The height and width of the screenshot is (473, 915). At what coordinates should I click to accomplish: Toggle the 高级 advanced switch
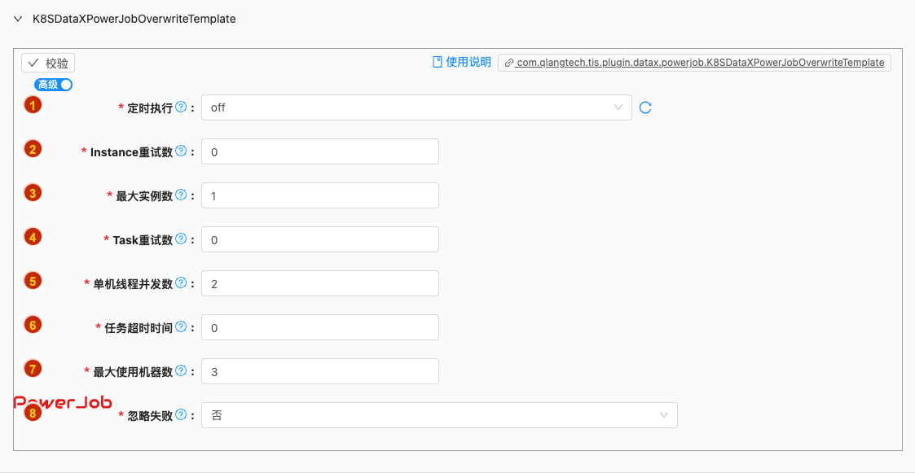[x=54, y=85]
